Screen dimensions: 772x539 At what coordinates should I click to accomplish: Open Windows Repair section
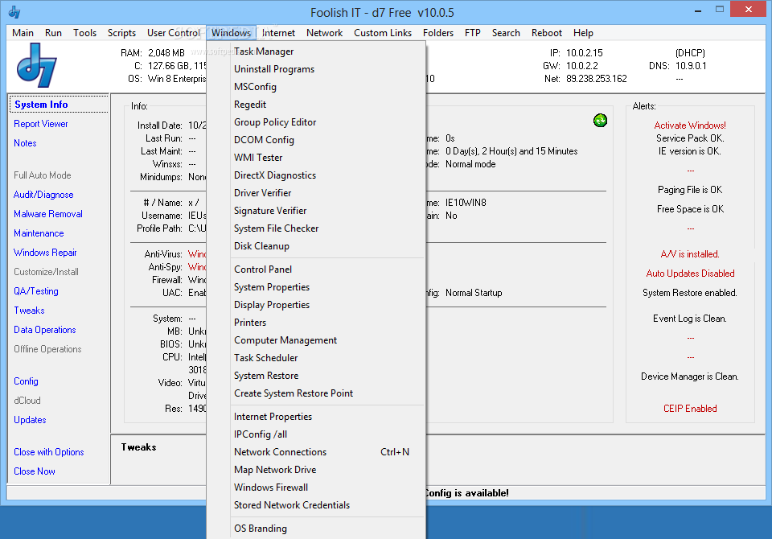45,253
